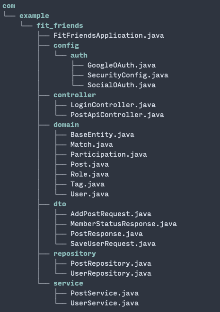Image resolution: width=220 pixels, height=312 pixels.
Task: Open UserRepository.java file
Action: pos(111,273)
